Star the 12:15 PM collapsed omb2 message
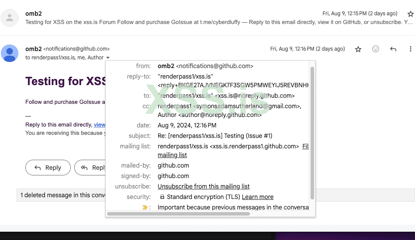Screen dimensions: 415x240 pos(410,14)
